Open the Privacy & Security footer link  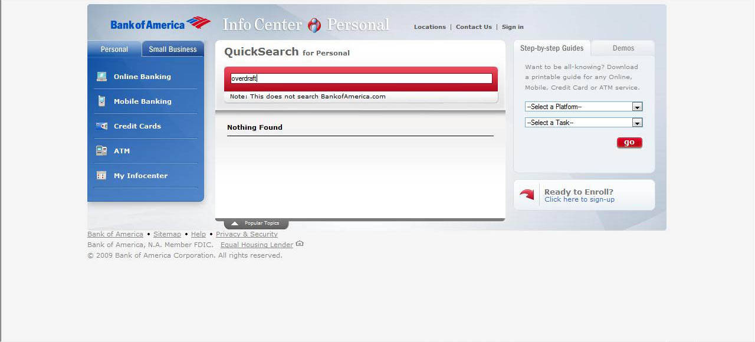[247, 234]
